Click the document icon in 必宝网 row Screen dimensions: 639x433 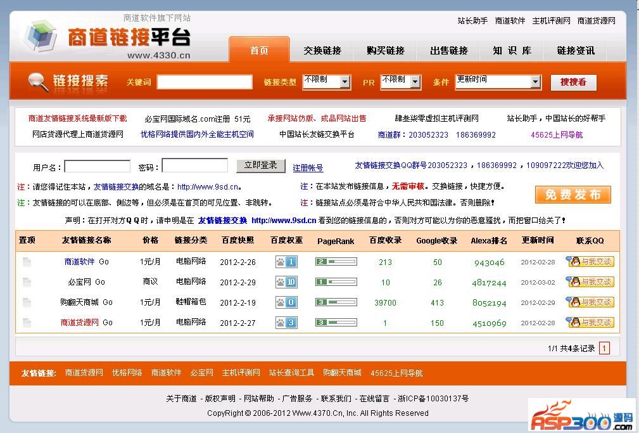tap(27, 282)
